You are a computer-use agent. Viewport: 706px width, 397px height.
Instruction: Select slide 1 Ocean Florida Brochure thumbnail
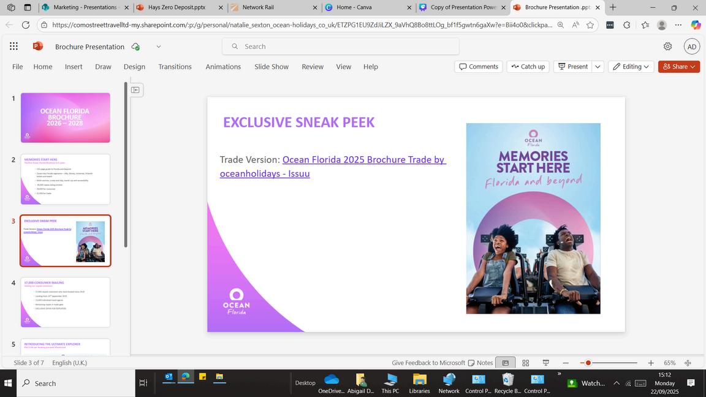(x=66, y=118)
